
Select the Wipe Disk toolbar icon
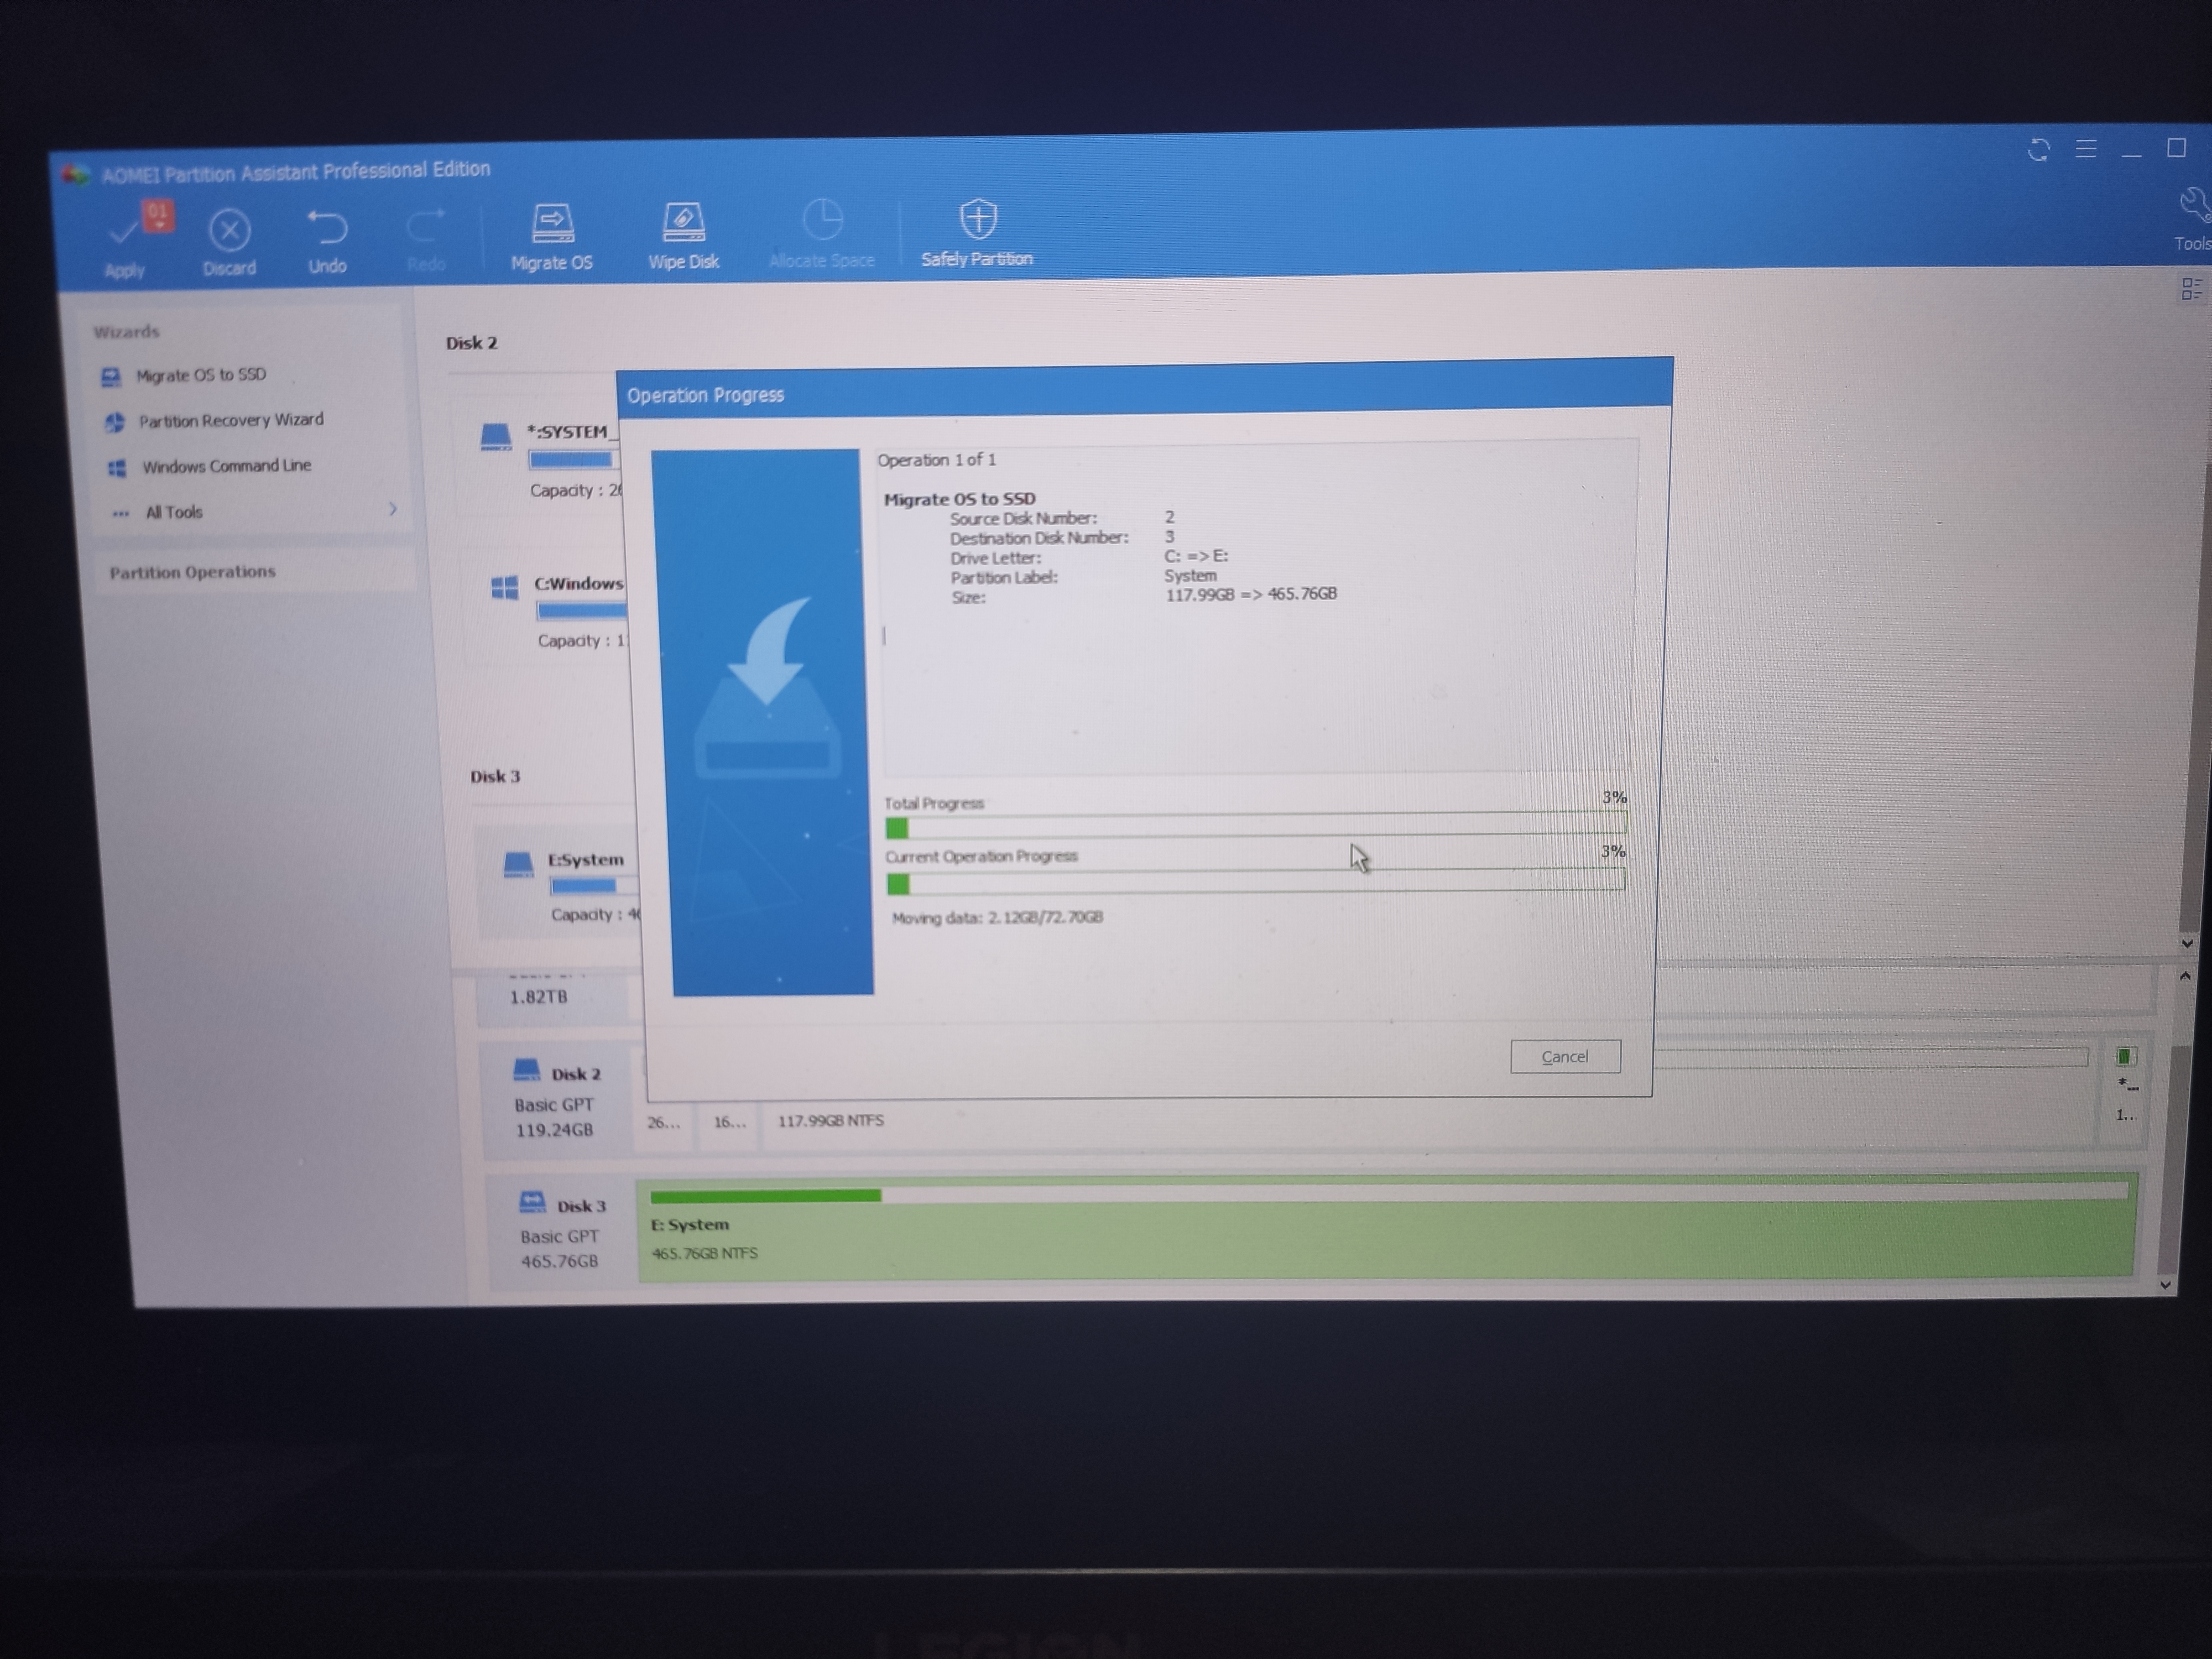[x=684, y=223]
